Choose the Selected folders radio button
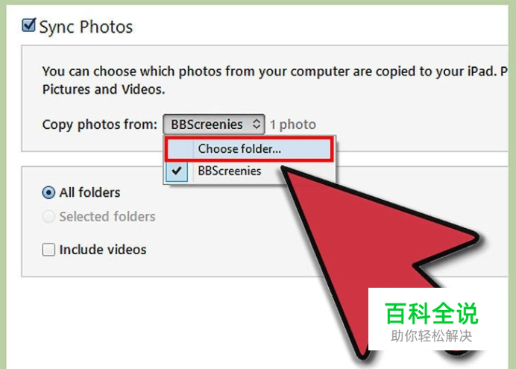The width and height of the screenshot is (516, 369). tap(48, 217)
